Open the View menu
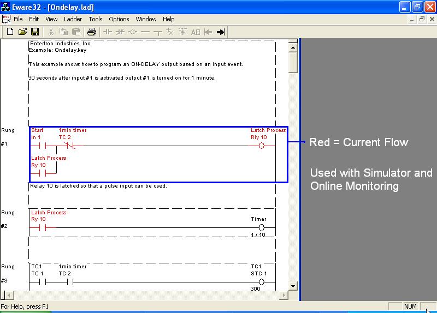This screenshot has width=437, height=313. tap(51, 19)
